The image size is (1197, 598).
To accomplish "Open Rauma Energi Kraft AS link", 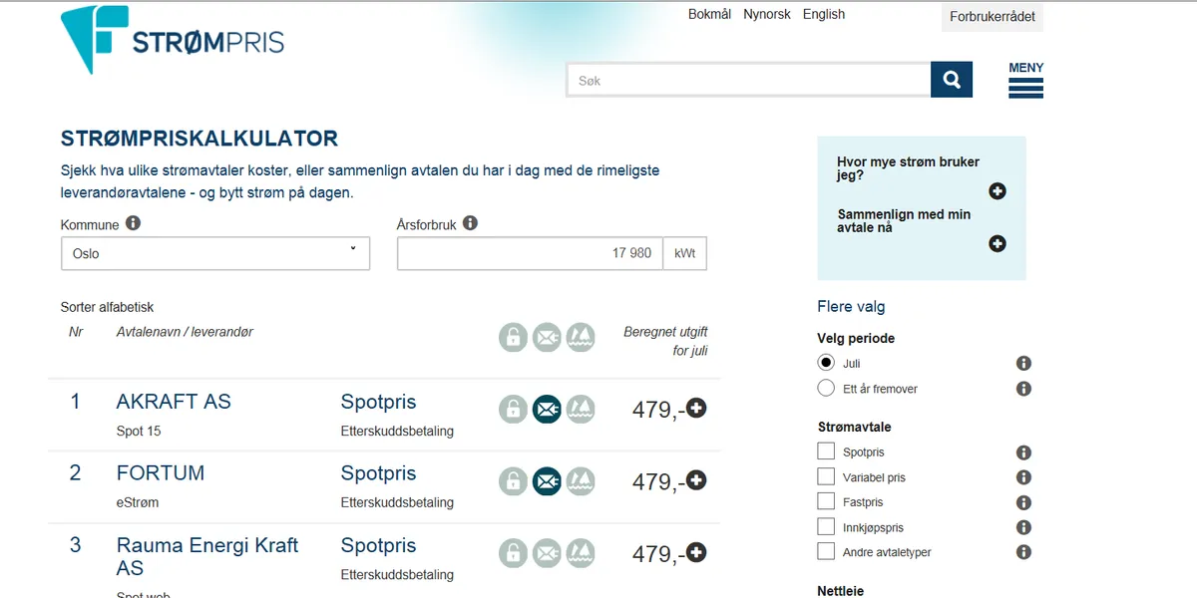I will pyautogui.click(x=207, y=556).
